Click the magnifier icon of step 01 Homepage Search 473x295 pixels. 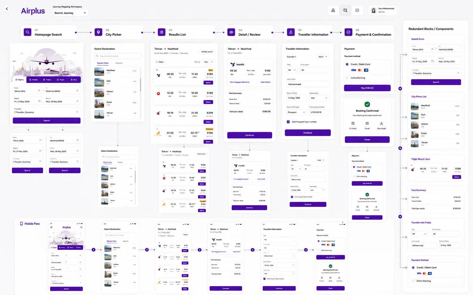(x=27, y=32)
